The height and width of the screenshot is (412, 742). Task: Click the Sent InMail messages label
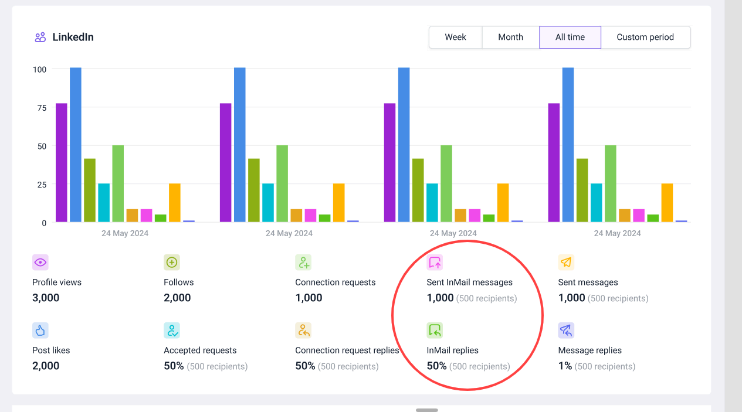tap(470, 282)
